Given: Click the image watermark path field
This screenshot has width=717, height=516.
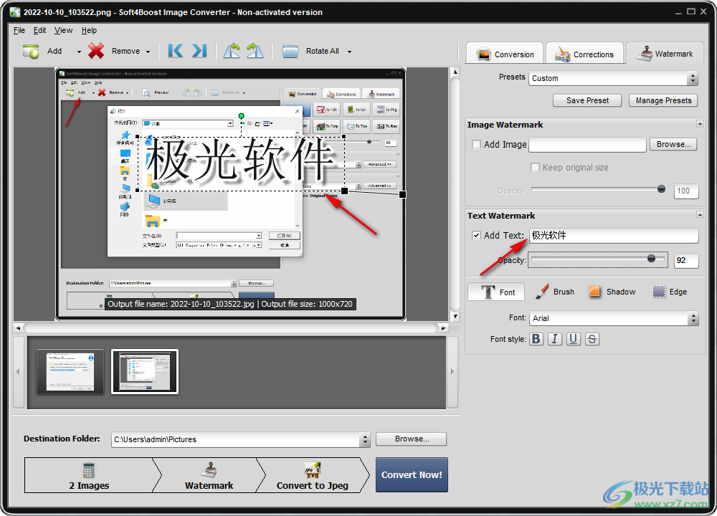Looking at the screenshot, I should [588, 145].
